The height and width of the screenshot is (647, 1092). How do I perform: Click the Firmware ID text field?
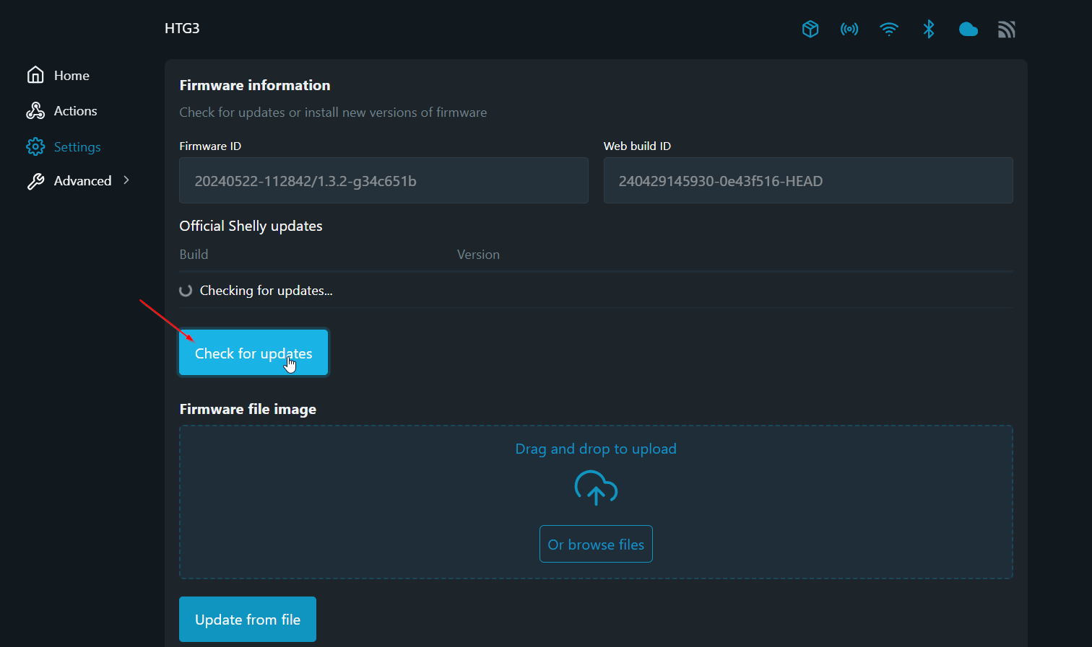[383, 181]
